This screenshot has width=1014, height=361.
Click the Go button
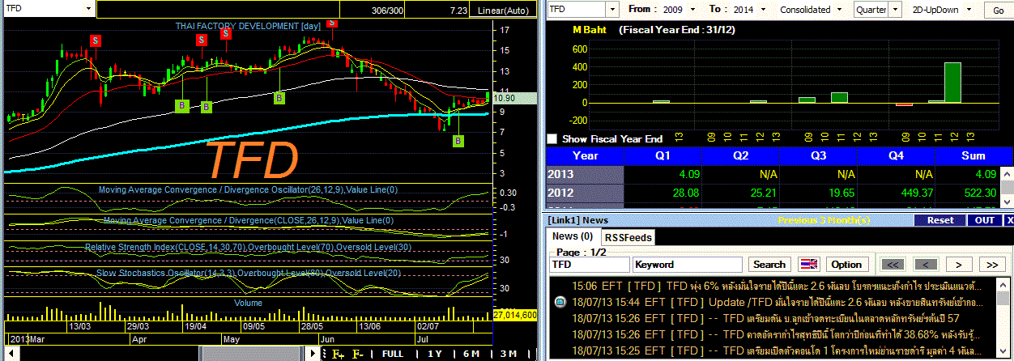point(997,10)
